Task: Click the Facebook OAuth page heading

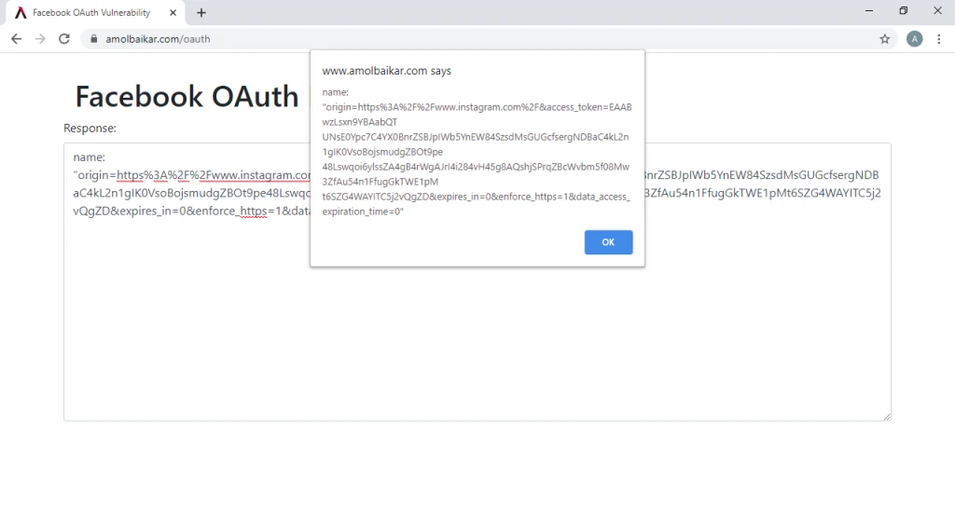Action: pos(187,97)
